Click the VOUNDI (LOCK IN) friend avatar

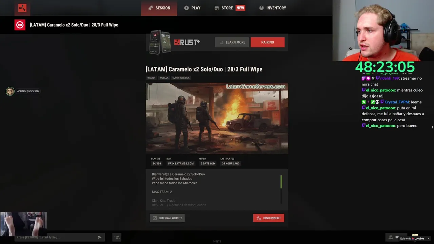[10, 91]
